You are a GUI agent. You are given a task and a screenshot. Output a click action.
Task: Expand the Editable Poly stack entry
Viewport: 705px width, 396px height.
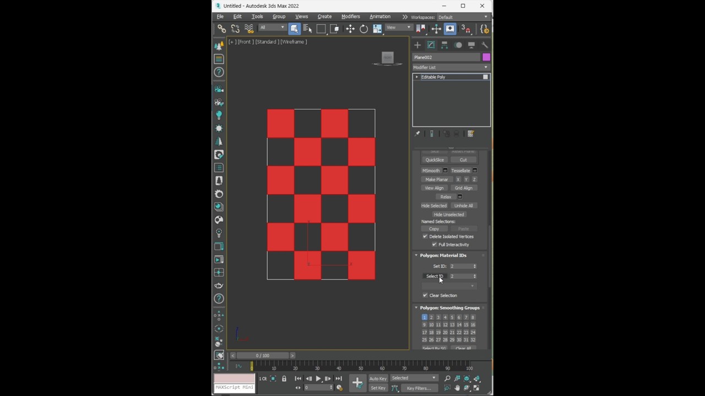417,77
